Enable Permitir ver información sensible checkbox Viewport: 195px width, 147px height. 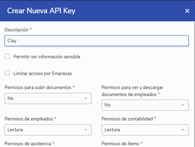pyautogui.click(x=7, y=57)
